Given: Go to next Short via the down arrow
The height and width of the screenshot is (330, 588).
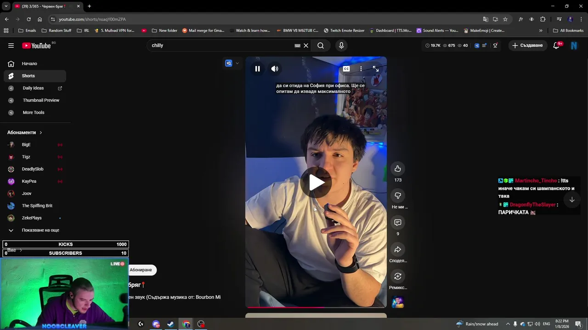Looking at the screenshot, I should coord(572,200).
